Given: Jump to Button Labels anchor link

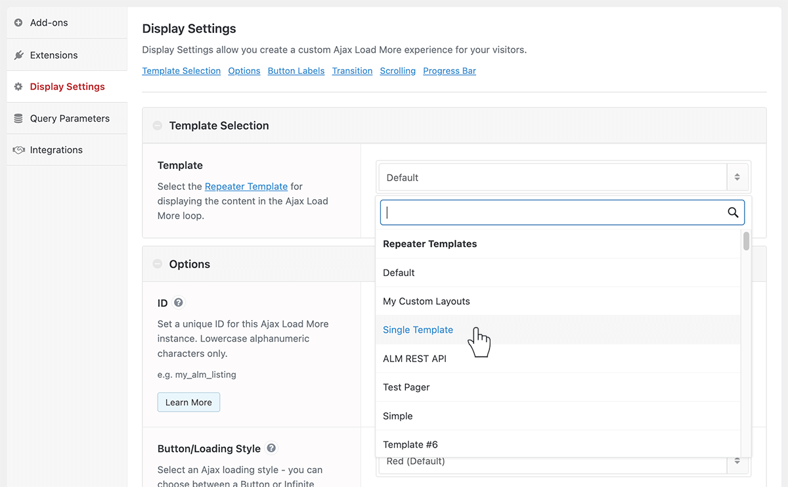Looking at the screenshot, I should (296, 71).
